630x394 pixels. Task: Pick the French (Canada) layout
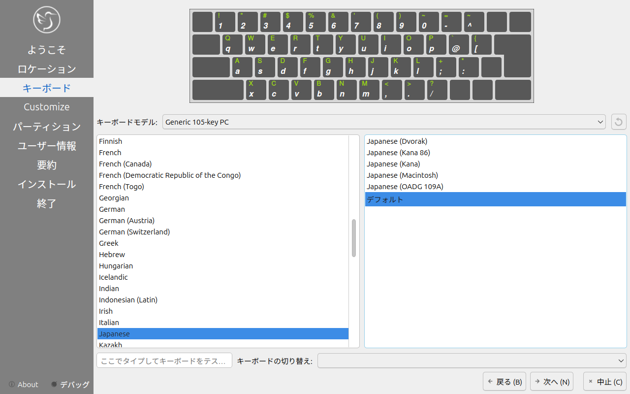pos(223,164)
